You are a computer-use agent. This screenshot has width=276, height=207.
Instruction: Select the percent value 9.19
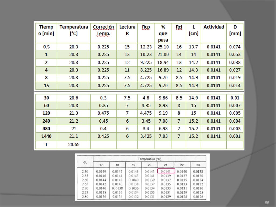point(163,113)
